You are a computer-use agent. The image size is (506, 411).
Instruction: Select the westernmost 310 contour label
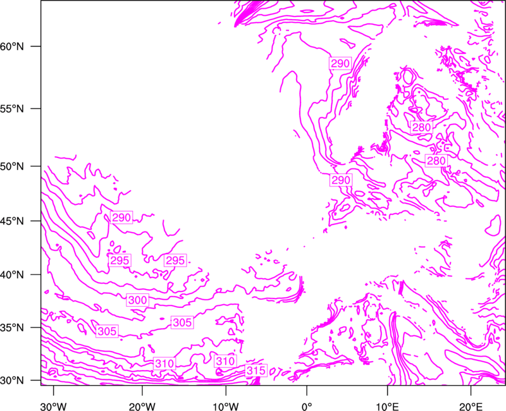pos(164,364)
